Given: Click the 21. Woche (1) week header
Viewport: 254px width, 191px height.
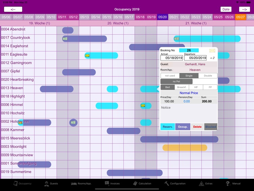Looking at the screenshot, I should (196, 23).
